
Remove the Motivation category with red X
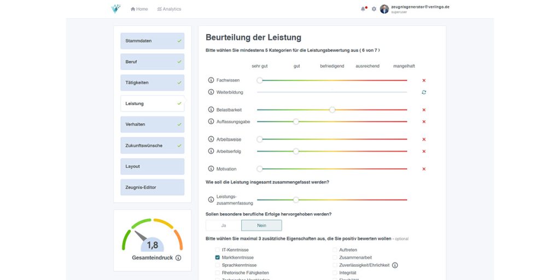click(x=424, y=169)
